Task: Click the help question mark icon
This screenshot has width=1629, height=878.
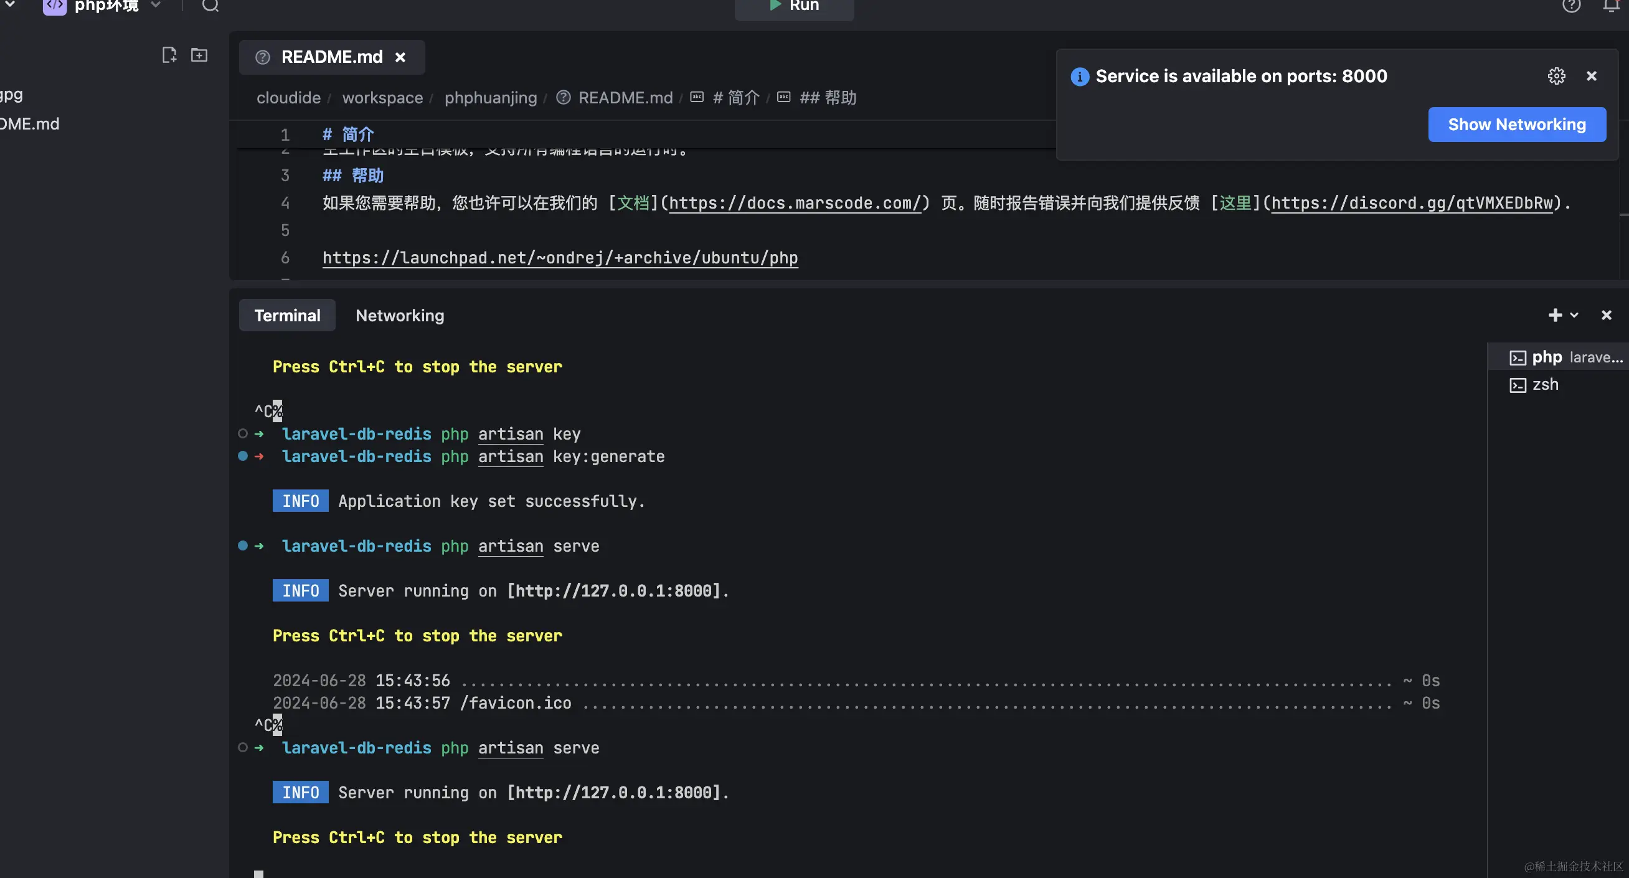Action: 1571,6
